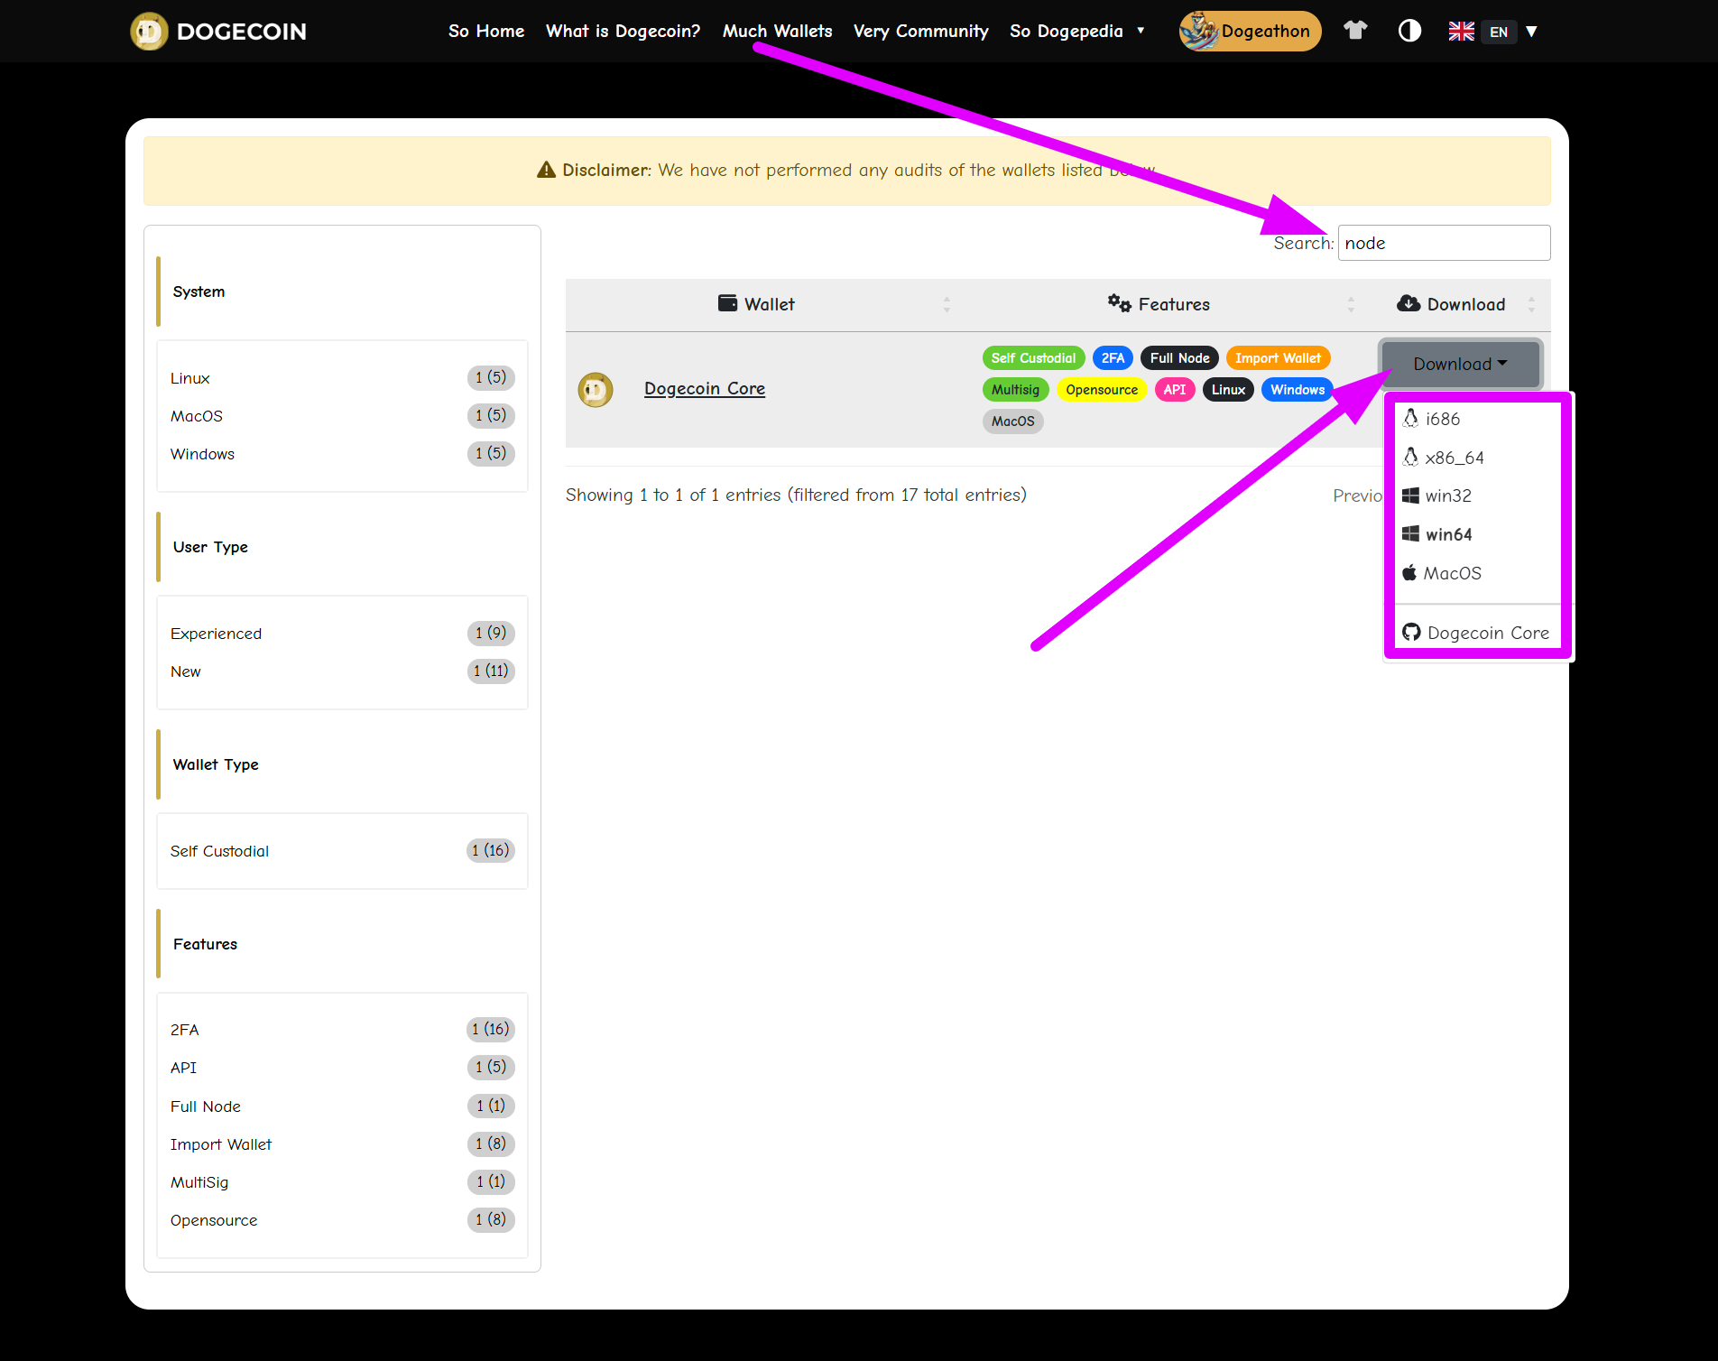Click the Dogecoin Core wallet coin icon
This screenshot has width=1718, height=1361.
[x=596, y=390]
